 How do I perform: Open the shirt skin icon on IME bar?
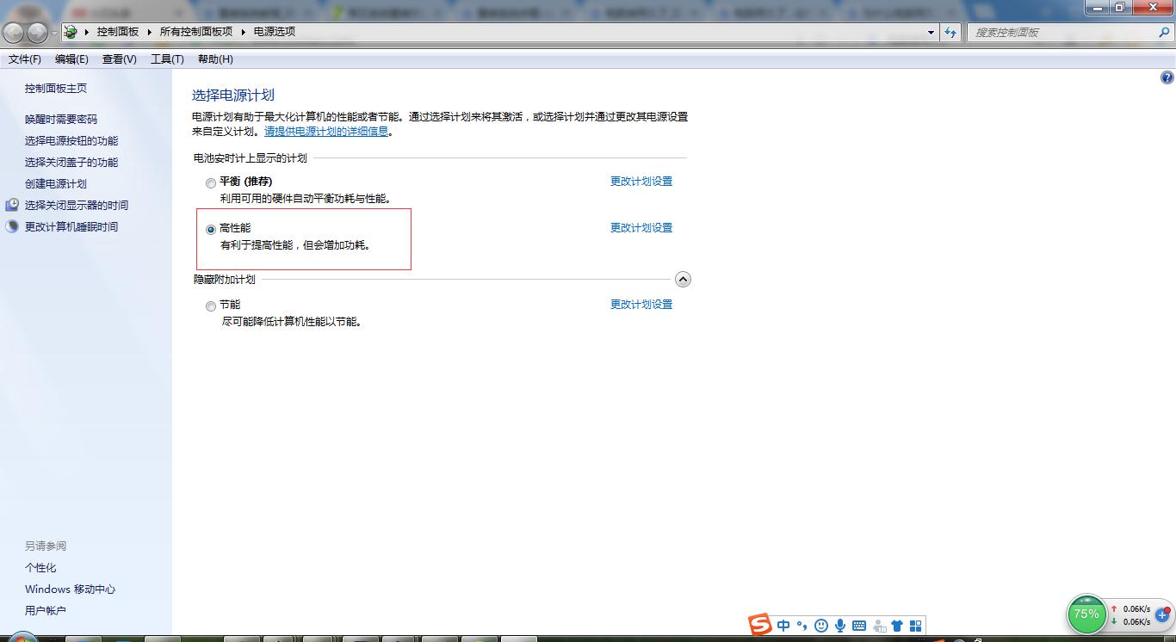897,626
